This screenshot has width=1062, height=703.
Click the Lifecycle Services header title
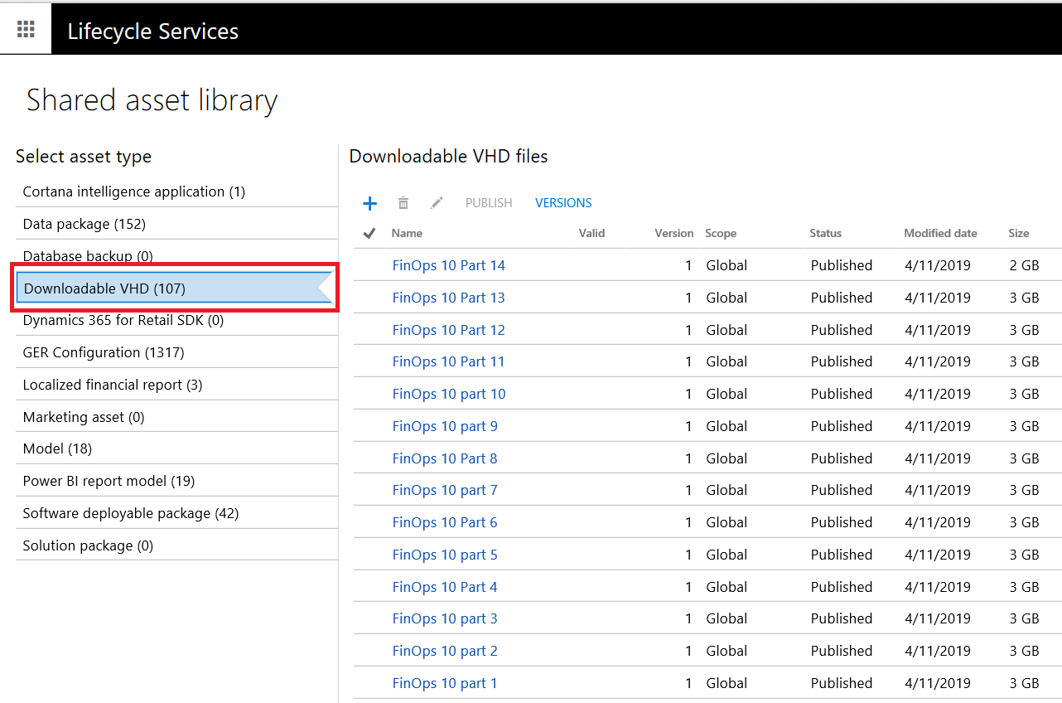(x=153, y=32)
